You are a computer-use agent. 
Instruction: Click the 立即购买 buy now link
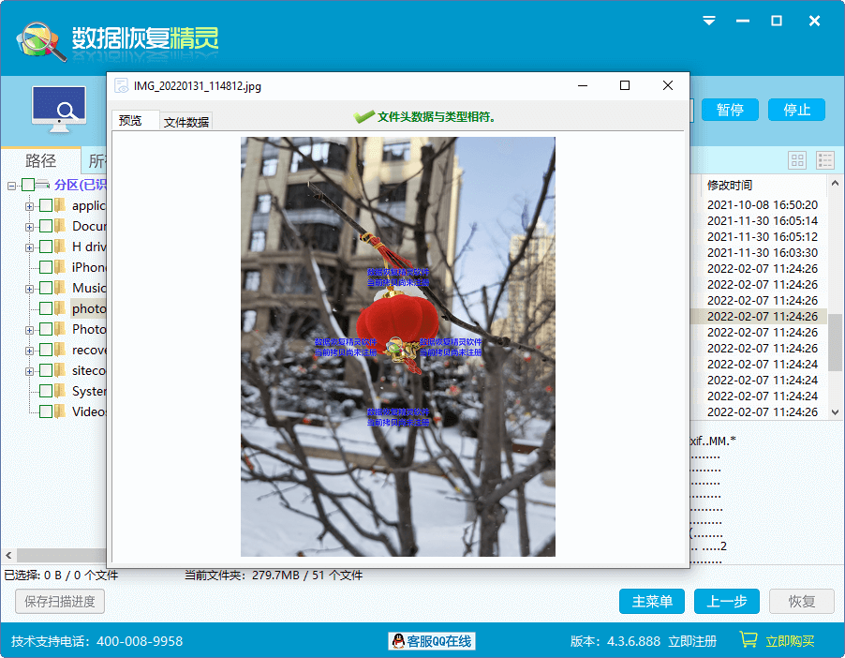click(x=790, y=641)
